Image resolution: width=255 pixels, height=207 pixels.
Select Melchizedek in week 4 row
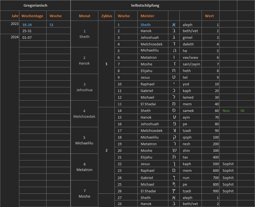pos(153,44)
